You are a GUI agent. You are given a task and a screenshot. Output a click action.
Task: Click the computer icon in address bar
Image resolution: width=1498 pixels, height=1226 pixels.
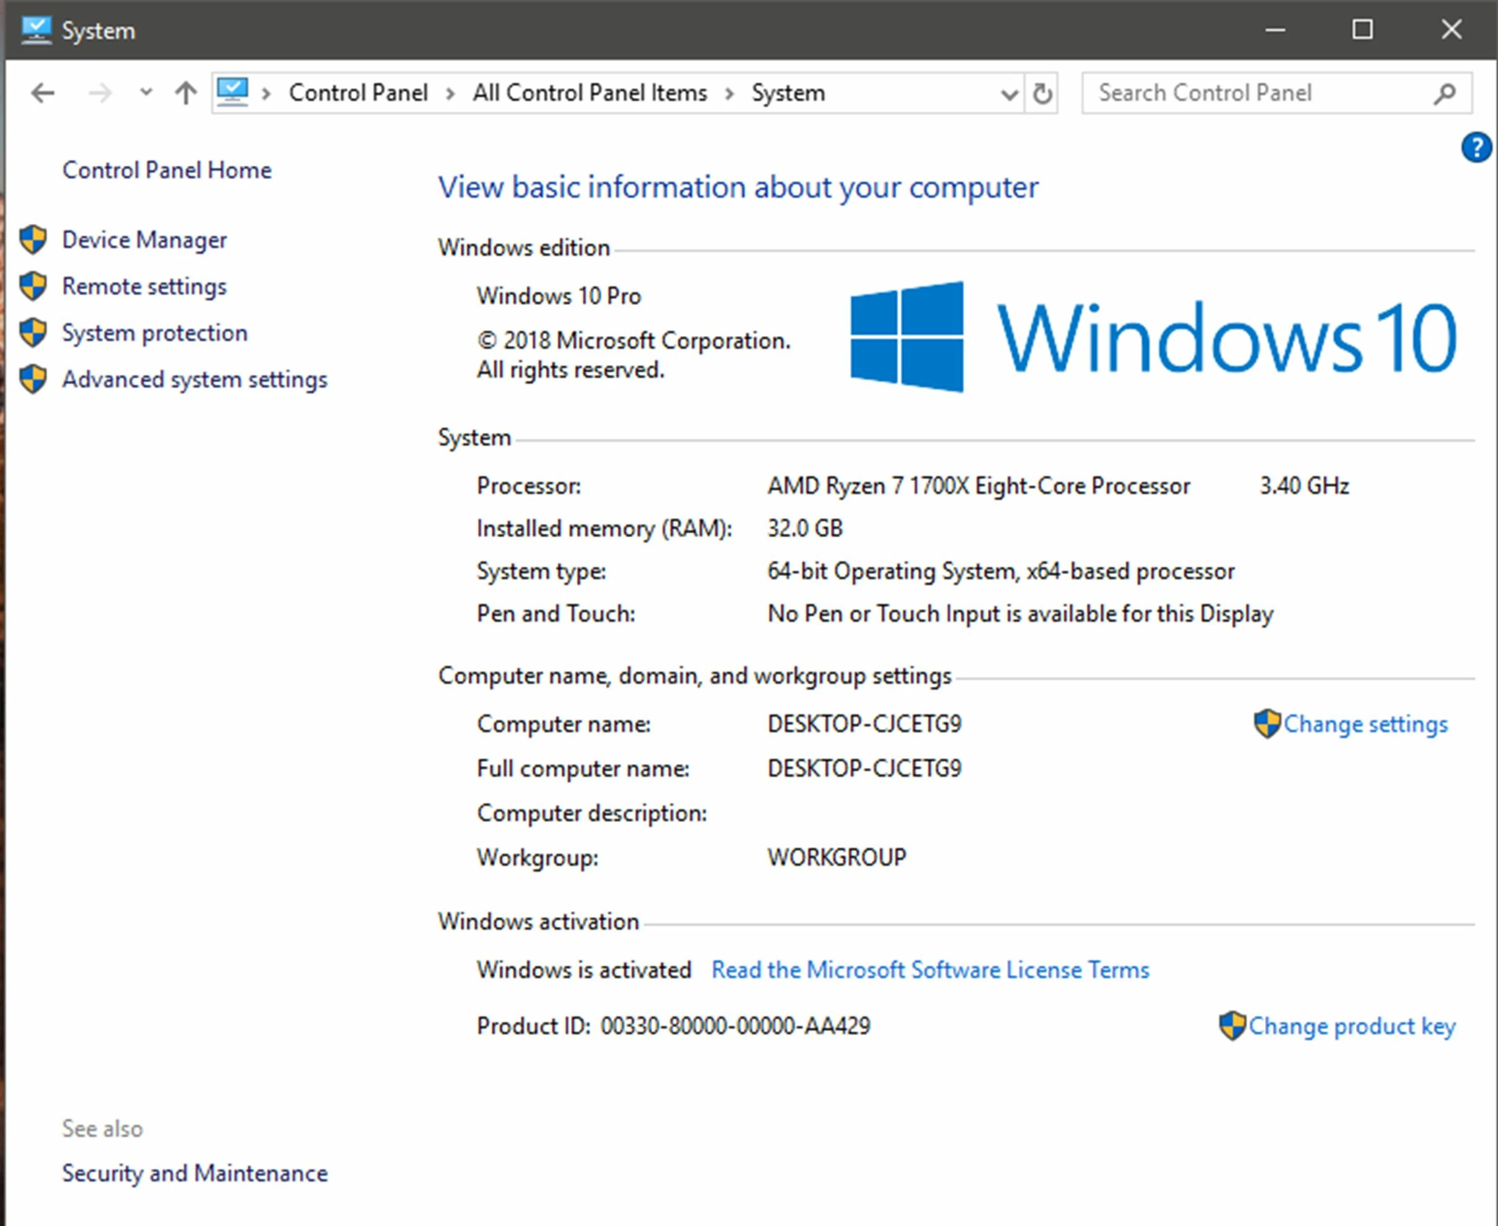(233, 92)
